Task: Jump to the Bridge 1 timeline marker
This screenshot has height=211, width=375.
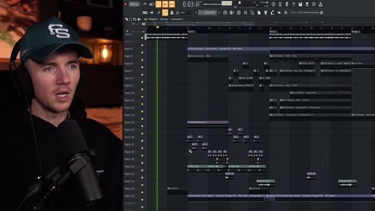Action: coord(356,32)
